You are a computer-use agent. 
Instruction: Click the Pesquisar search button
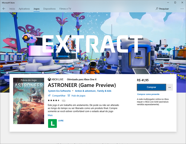click(162, 9)
